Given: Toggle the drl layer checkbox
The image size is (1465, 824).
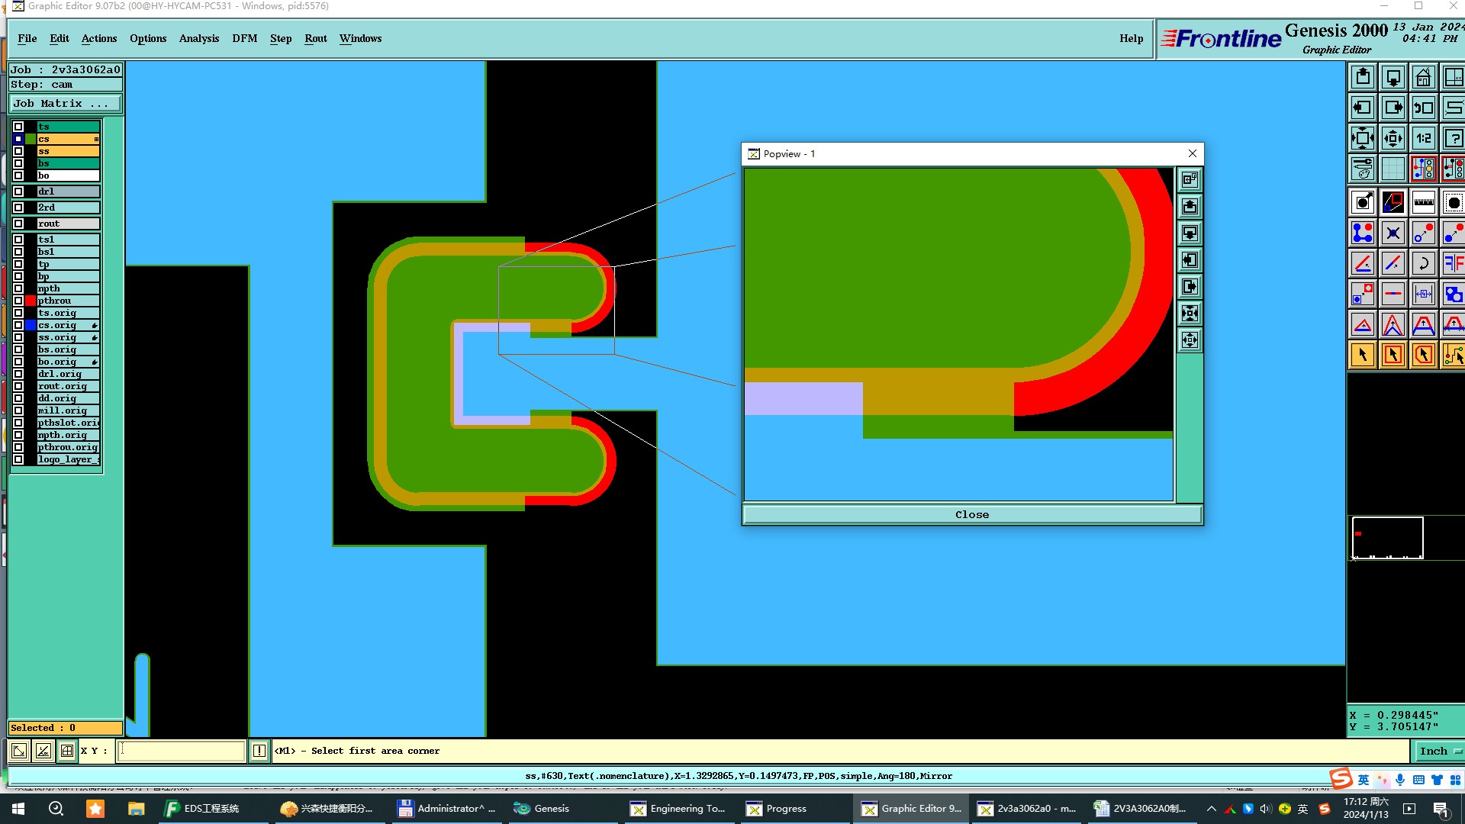Looking at the screenshot, I should click(x=18, y=192).
